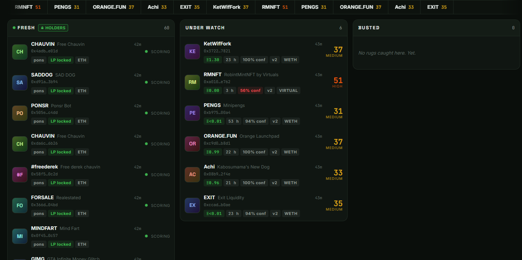Click the UNDER WATCH column header

coord(205,28)
